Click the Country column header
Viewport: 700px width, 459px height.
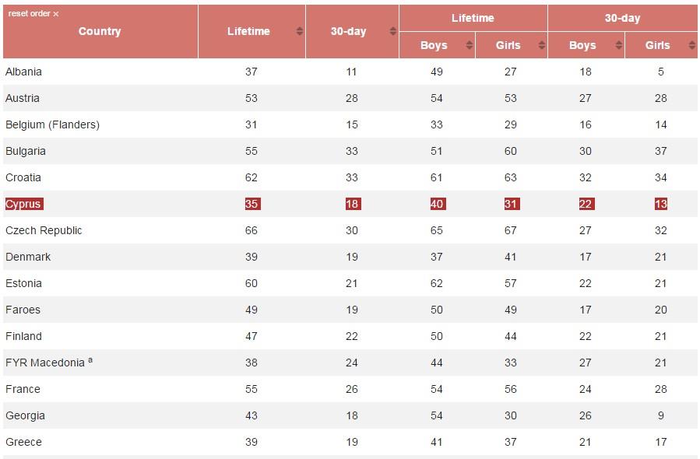100,31
